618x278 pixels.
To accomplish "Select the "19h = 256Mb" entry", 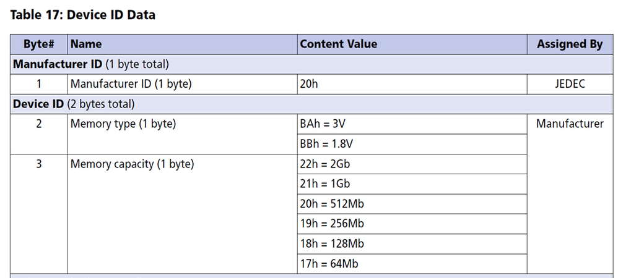I will click(x=328, y=224).
